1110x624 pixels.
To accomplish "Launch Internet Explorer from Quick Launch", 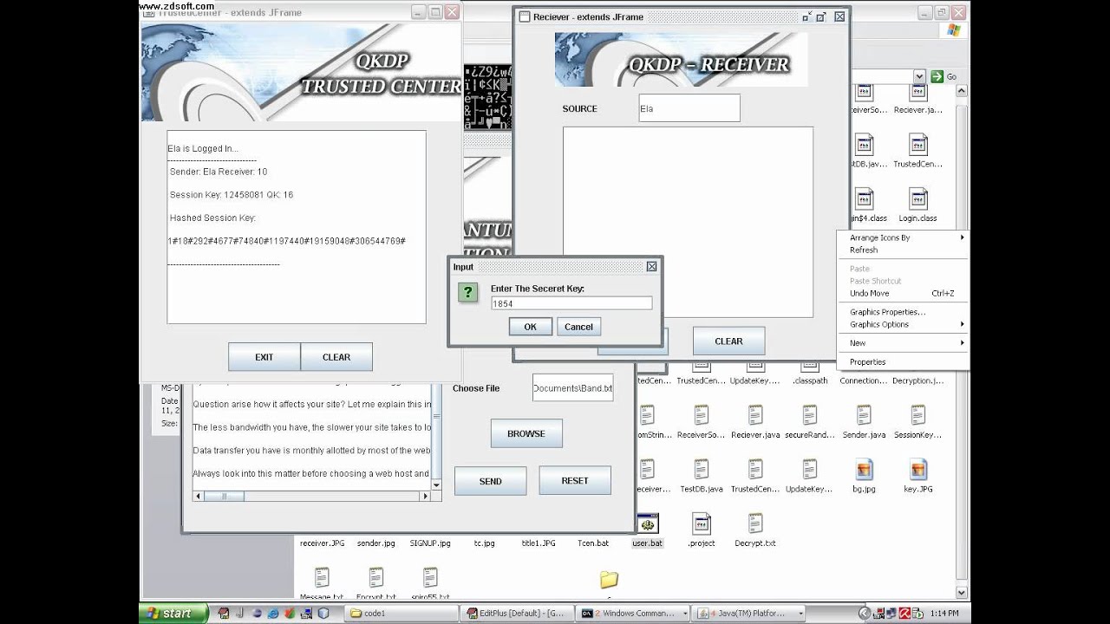I will pyautogui.click(x=273, y=614).
